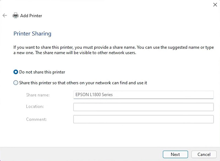Click the 'Location:' field label

tap(35, 106)
